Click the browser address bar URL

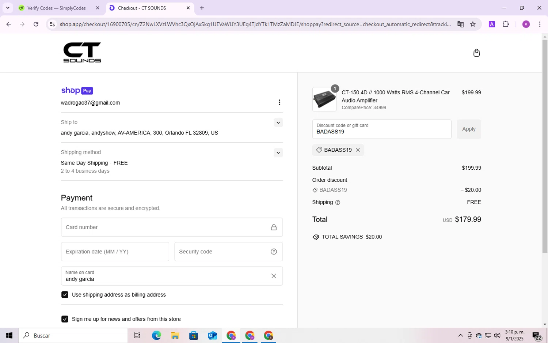coord(255,24)
